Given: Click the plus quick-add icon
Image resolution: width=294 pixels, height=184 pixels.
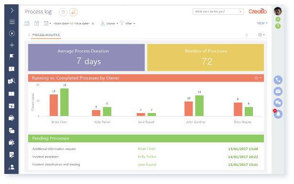Looking at the screenshot, I should pyautogui.click(x=12, y=45).
